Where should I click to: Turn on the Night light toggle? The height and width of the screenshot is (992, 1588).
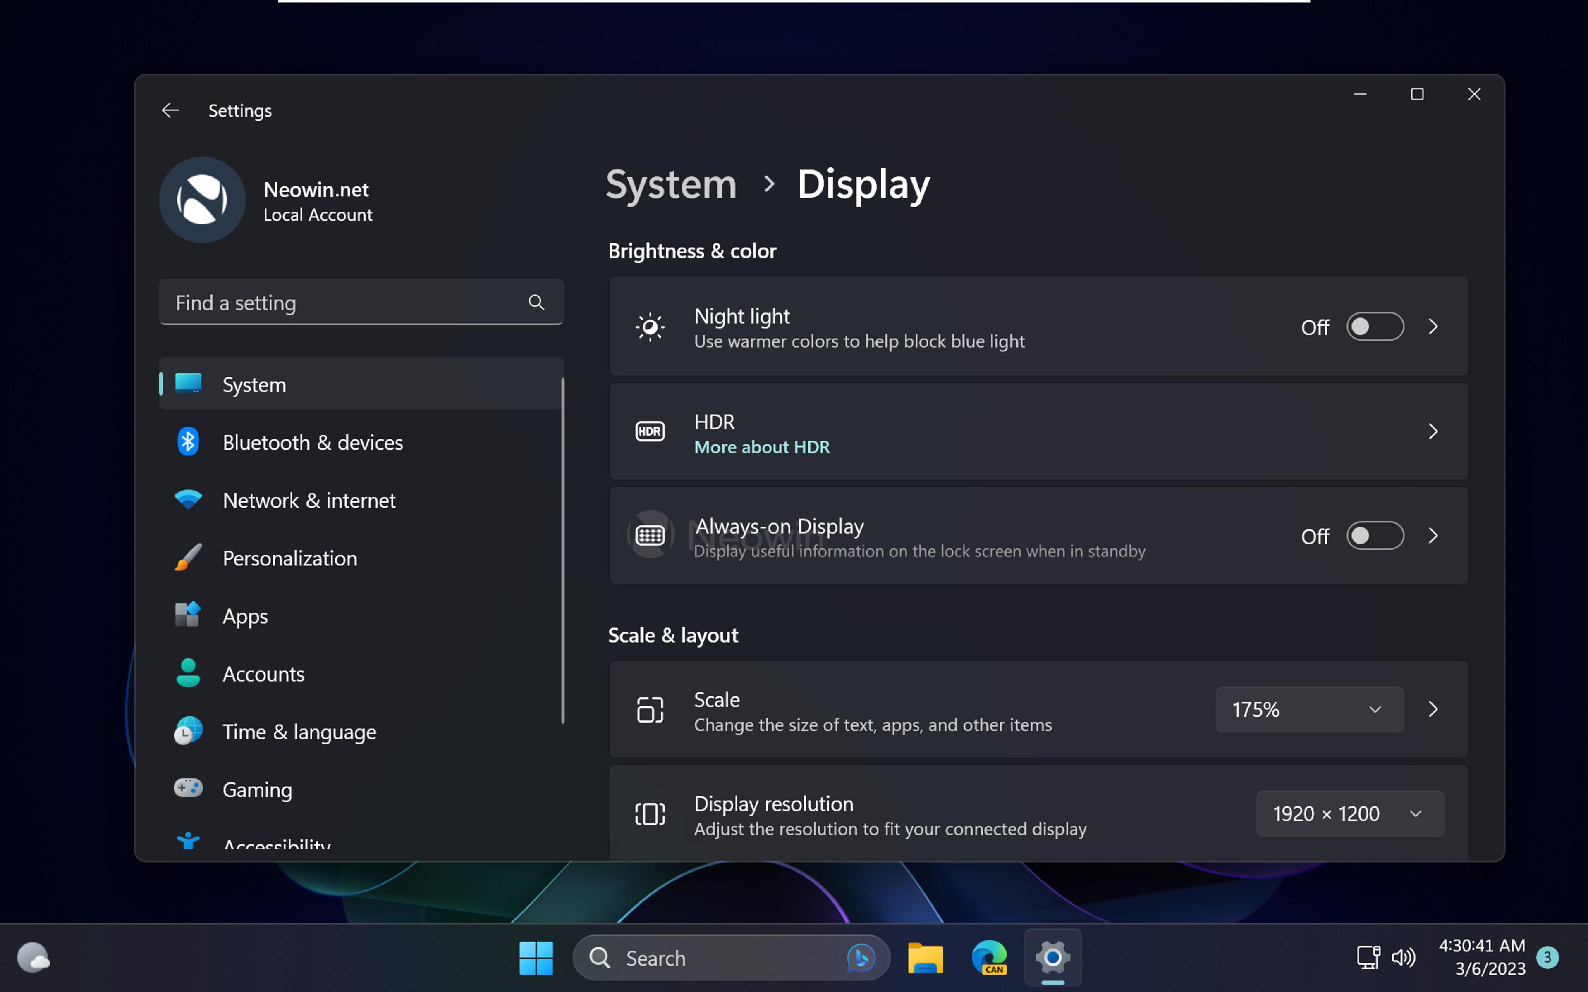click(1375, 327)
